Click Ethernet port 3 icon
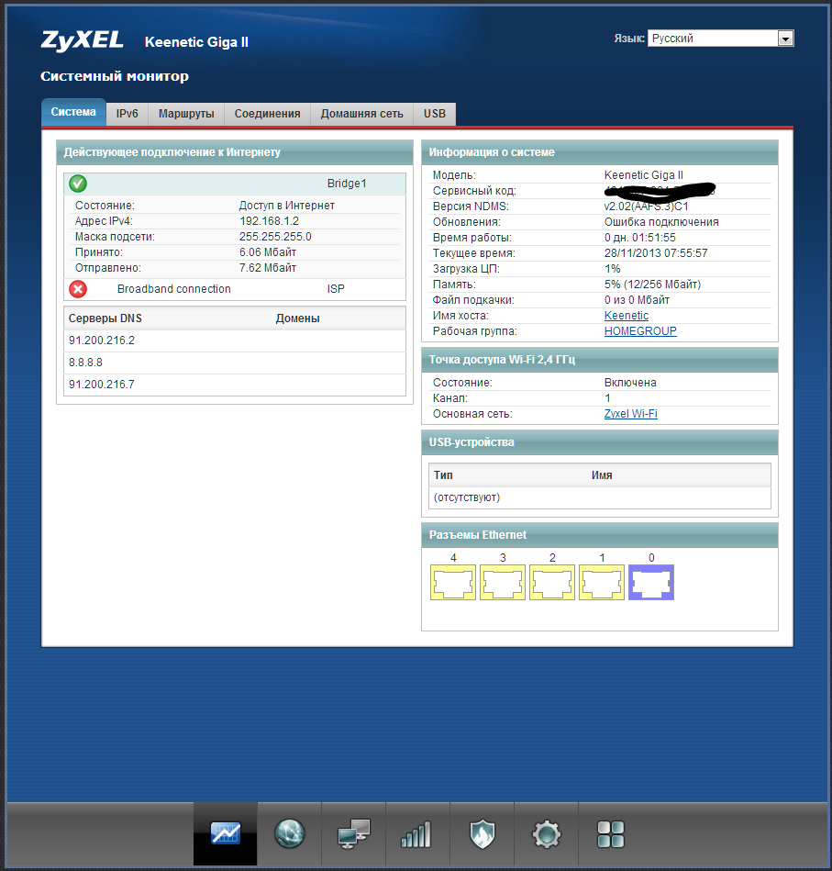The image size is (832, 871). [x=503, y=582]
